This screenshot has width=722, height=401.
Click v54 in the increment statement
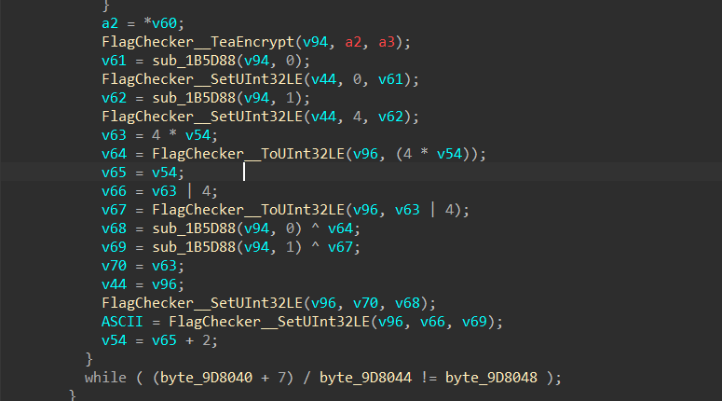pos(113,340)
